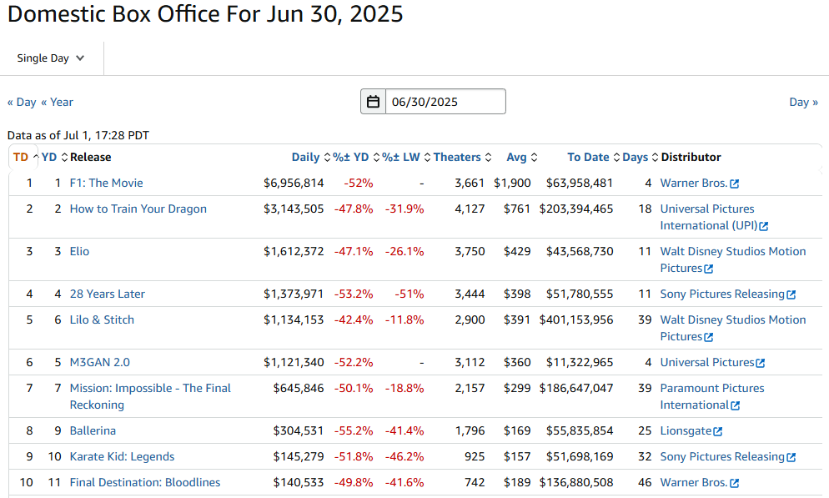Go to the previous year link
829x498 pixels.
tap(57, 102)
